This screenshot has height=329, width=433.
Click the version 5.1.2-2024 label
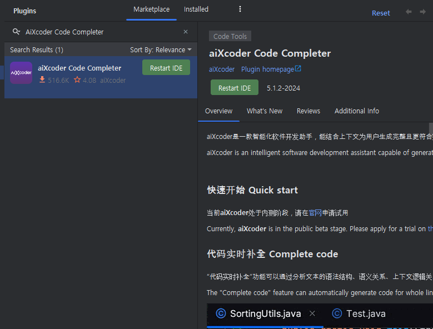[283, 88]
